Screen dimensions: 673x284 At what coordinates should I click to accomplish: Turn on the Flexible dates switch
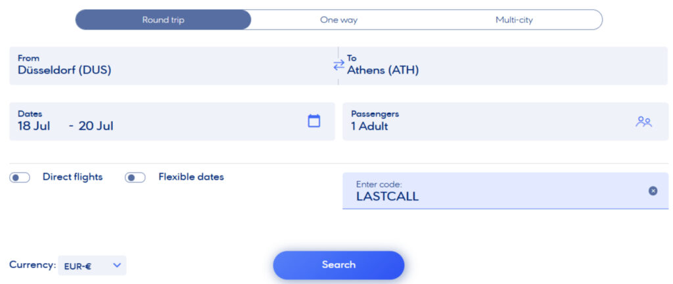(135, 177)
